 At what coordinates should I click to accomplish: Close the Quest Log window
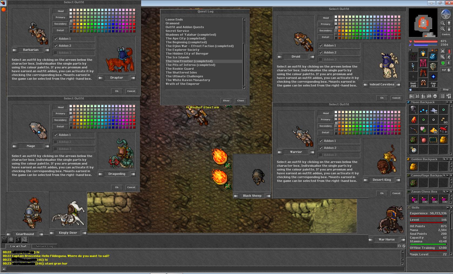tap(241, 101)
